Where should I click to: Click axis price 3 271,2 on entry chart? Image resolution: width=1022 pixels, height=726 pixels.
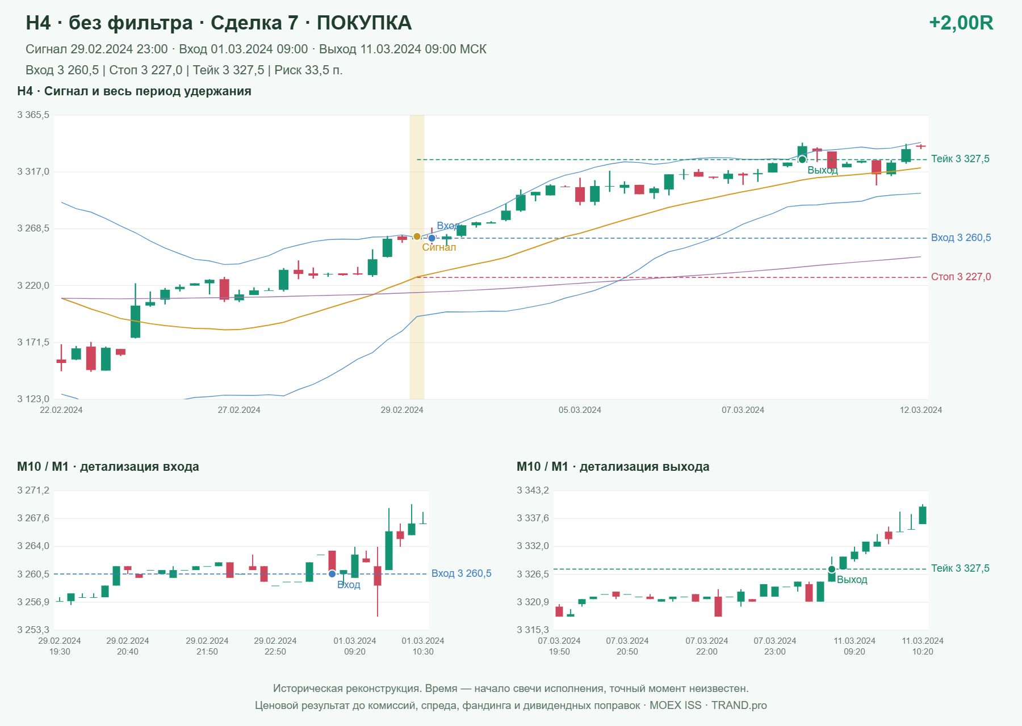33,491
